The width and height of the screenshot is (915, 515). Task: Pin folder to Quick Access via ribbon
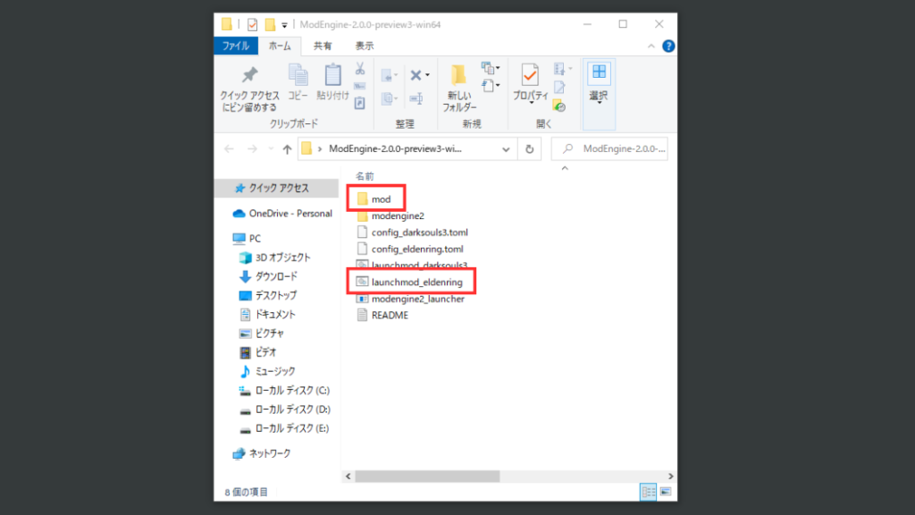(x=249, y=89)
